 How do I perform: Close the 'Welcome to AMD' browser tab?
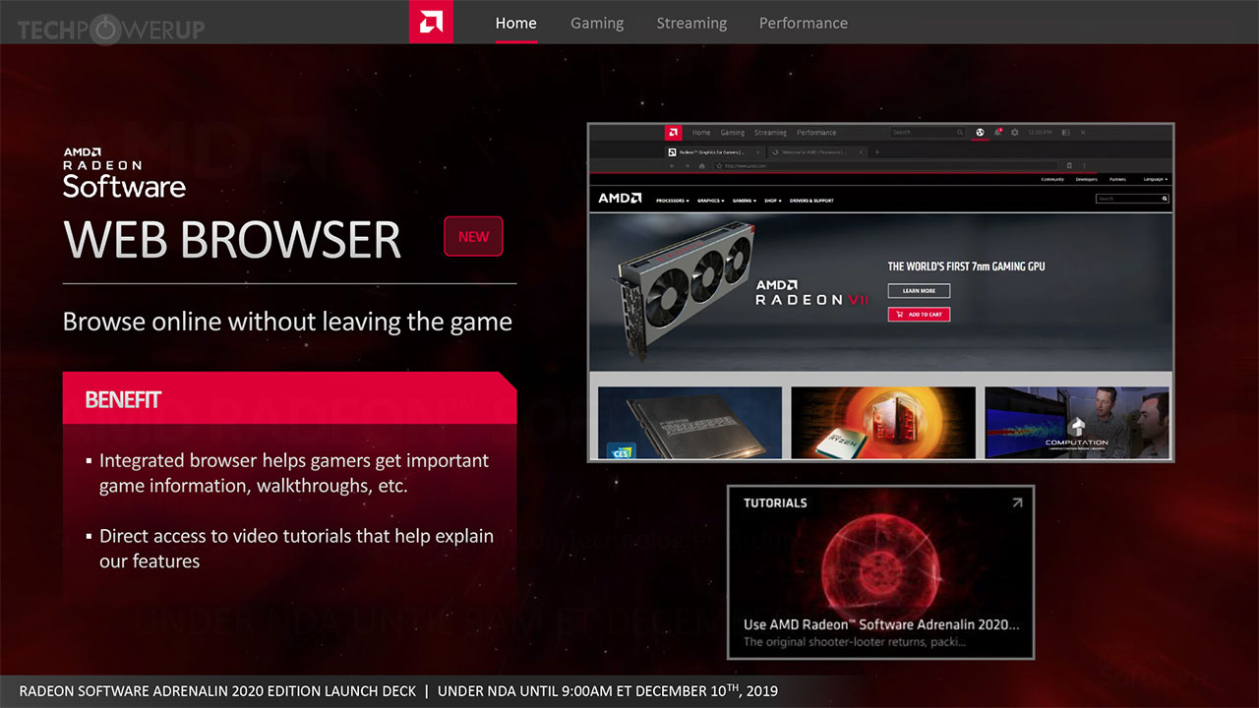click(861, 152)
